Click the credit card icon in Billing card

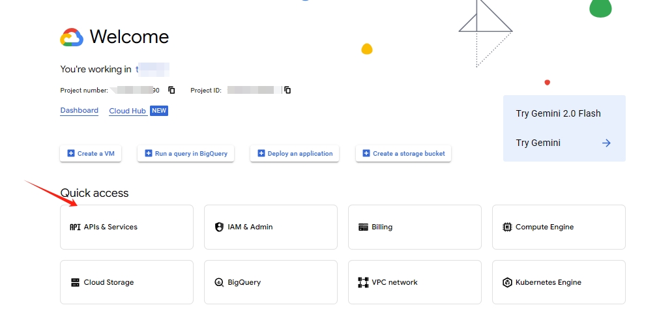[x=363, y=227]
